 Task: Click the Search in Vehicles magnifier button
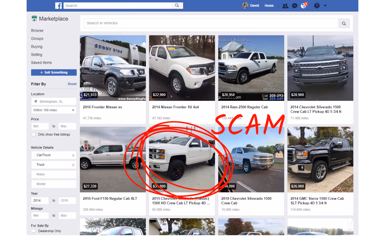coord(344,23)
